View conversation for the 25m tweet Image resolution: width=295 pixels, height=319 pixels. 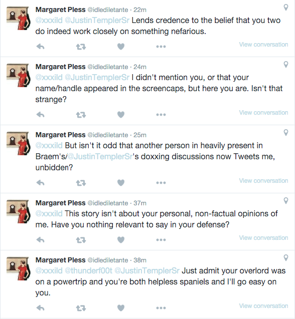263,181
